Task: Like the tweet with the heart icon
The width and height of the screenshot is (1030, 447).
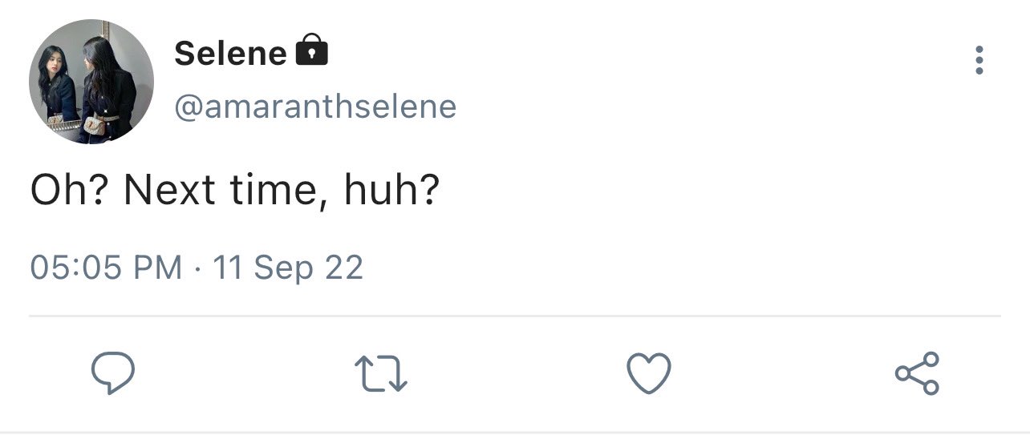Action: [648, 374]
